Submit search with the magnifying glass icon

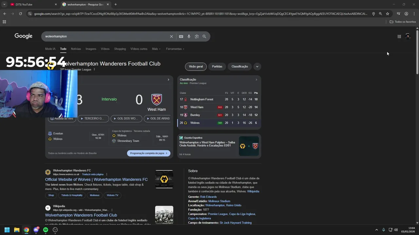pyautogui.click(x=204, y=37)
